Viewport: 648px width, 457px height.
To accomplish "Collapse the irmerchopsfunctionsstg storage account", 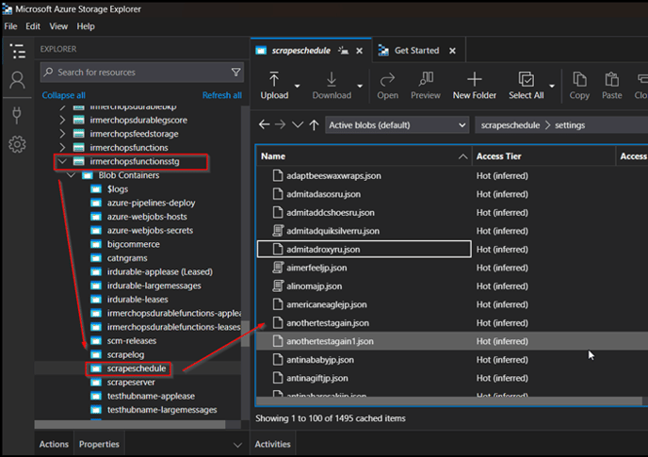I will [62, 161].
